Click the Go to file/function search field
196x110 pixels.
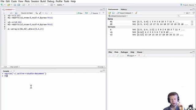(37, 5)
